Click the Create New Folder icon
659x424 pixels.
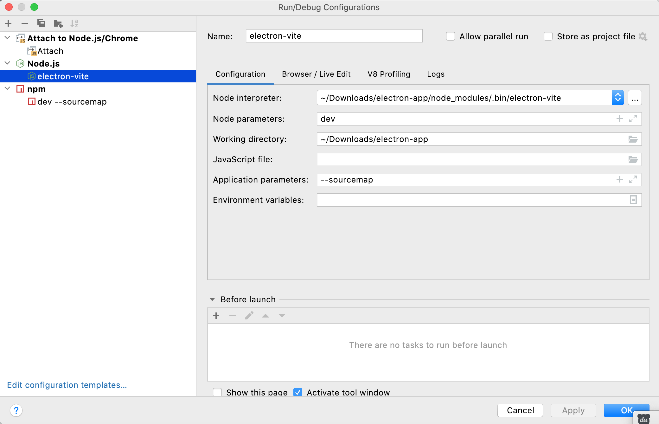[x=58, y=23]
